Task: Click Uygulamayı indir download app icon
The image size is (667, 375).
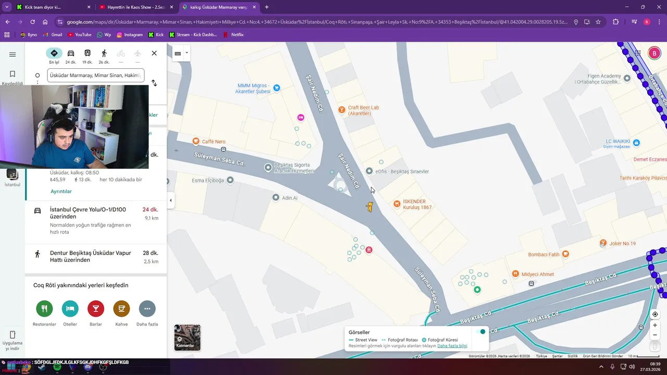Action: pyautogui.click(x=13, y=340)
